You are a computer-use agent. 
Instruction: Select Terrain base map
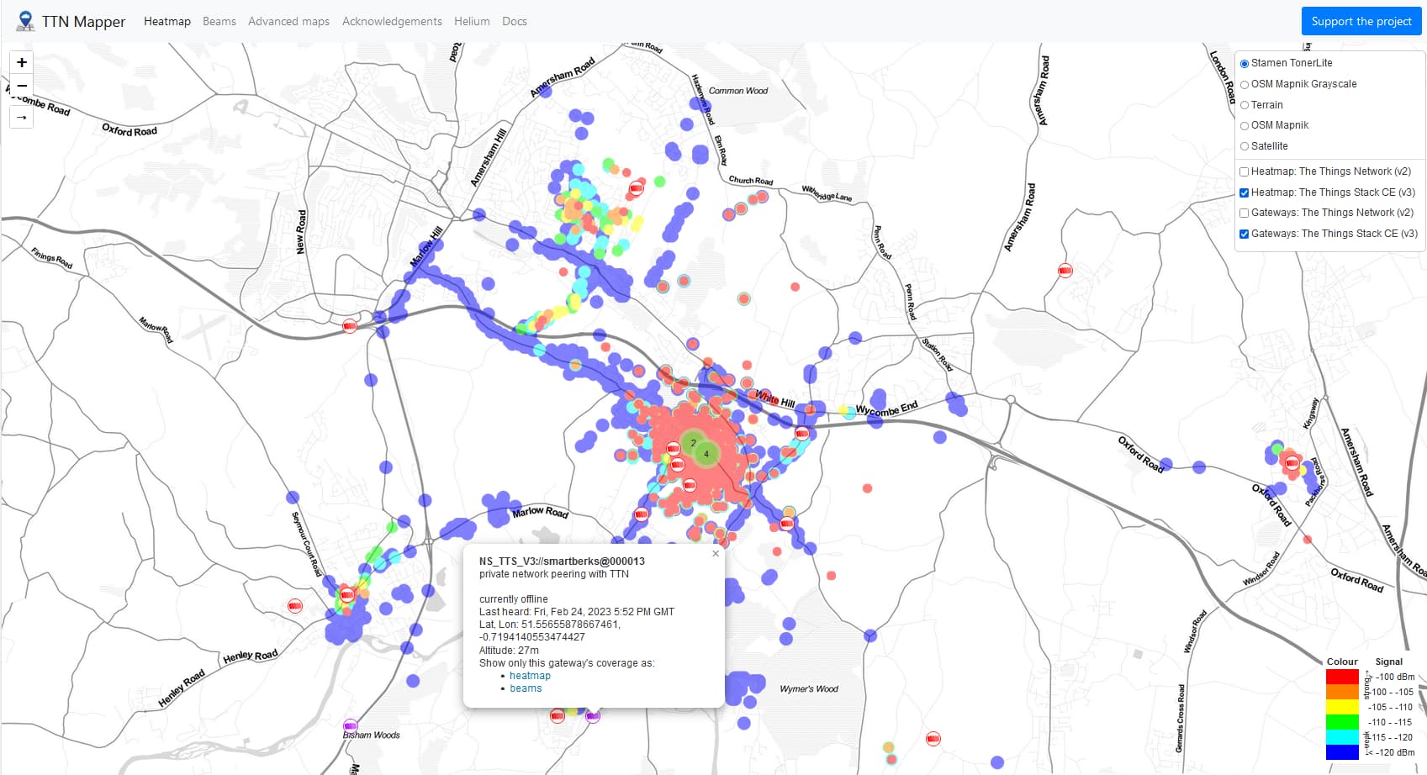pyautogui.click(x=1245, y=105)
